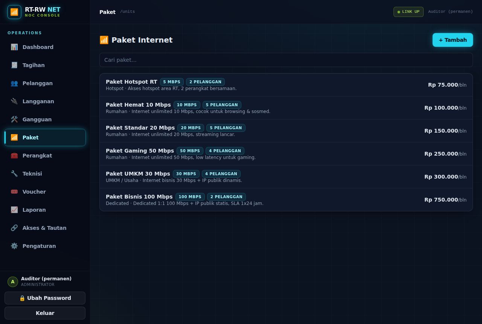Click 2 PELANGGAN badge on Paket Bisnis

tap(226, 197)
